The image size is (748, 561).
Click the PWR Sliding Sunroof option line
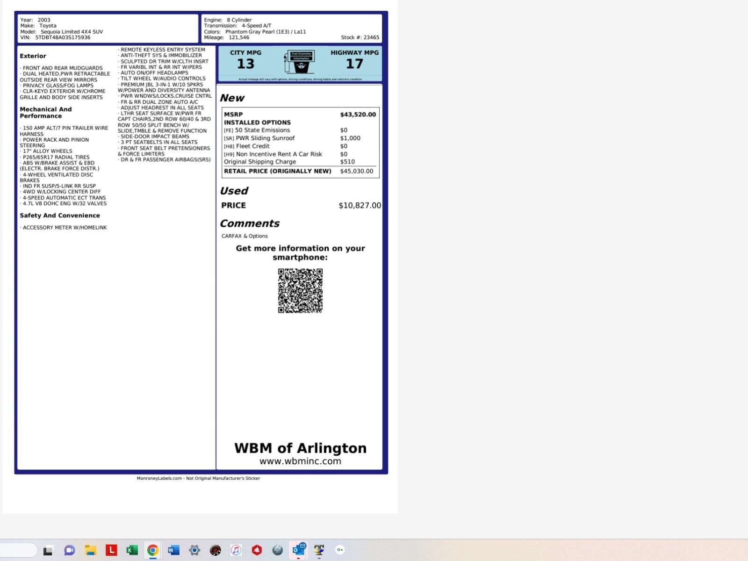[292, 138]
